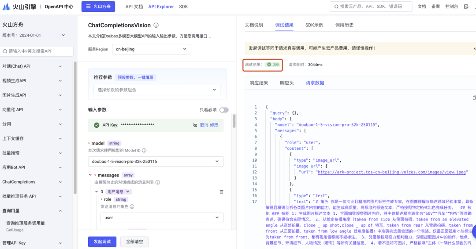Open the model doubao-1-5-vision-pro dropdown

[156, 162]
